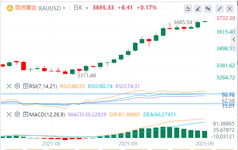This screenshot has height=150, width=238.
Task: Click DIF:81.38865 value
Action: tap(125, 114)
